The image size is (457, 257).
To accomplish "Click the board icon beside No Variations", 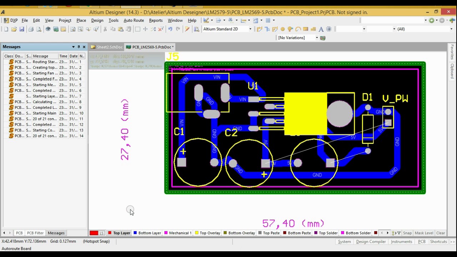I will pos(323,38).
